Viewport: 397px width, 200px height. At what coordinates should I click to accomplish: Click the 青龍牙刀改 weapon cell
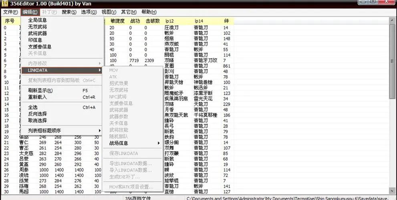click(206, 60)
